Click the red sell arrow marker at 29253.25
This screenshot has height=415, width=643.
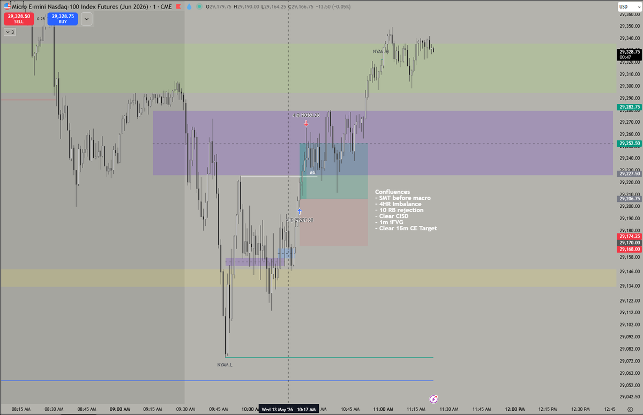tap(306, 123)
